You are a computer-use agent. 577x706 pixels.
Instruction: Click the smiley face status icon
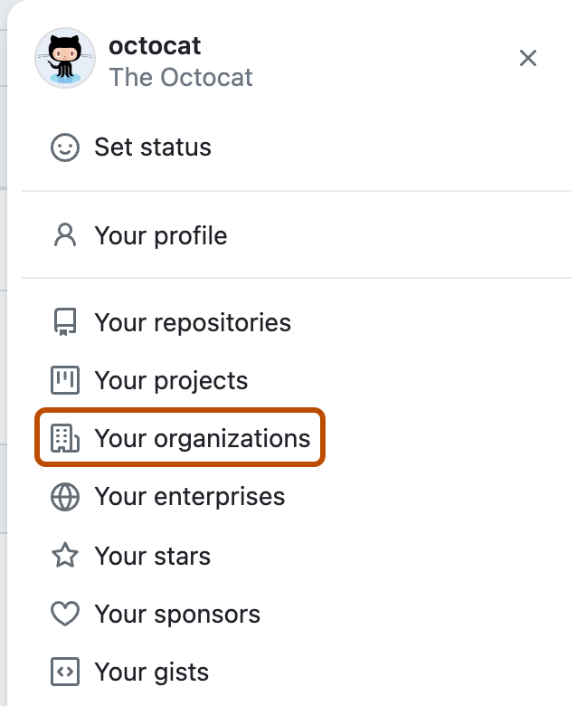click(65, 148)
